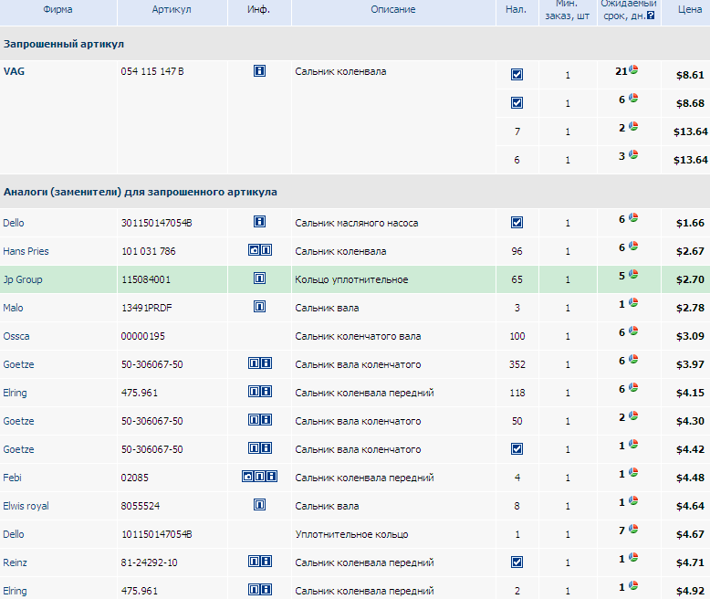Viewport: 710px width, 599px height.
Task: Open info icon for VAG 054 115 147 B
Action: pos(259,70)
